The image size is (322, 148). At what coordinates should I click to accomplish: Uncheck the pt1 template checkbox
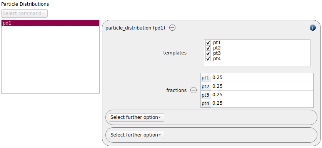point(208,43)
